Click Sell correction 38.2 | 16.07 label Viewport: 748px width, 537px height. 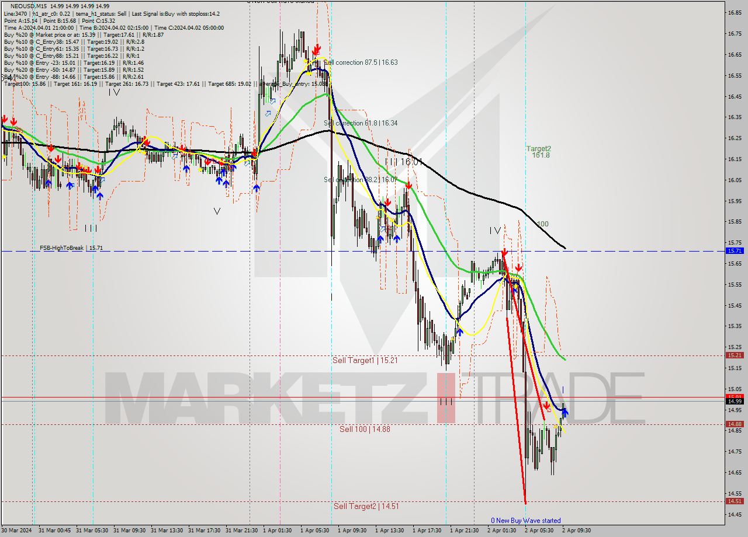pyautogui.click(x=361, y=180)
